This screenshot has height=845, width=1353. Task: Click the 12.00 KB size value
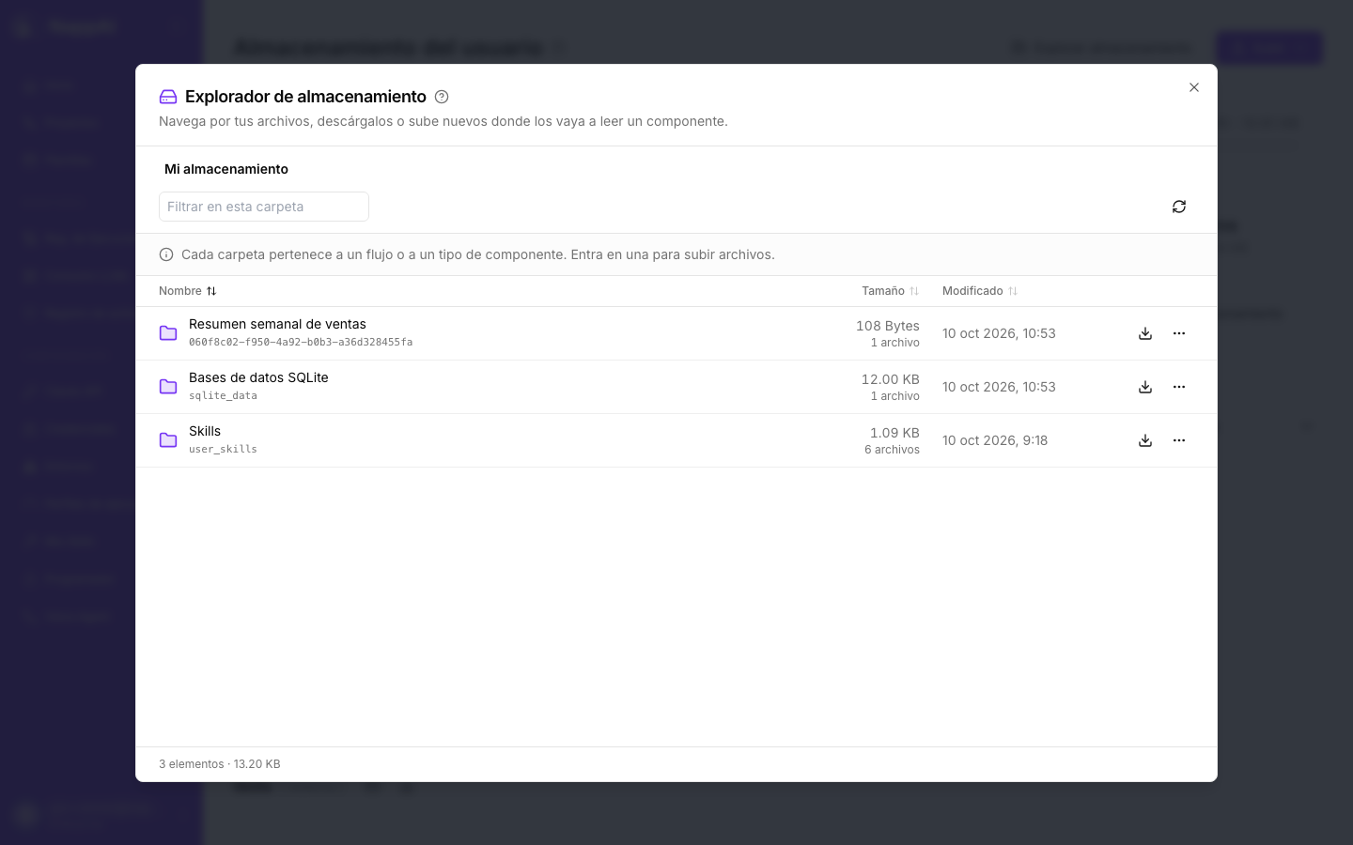[891, 379]
